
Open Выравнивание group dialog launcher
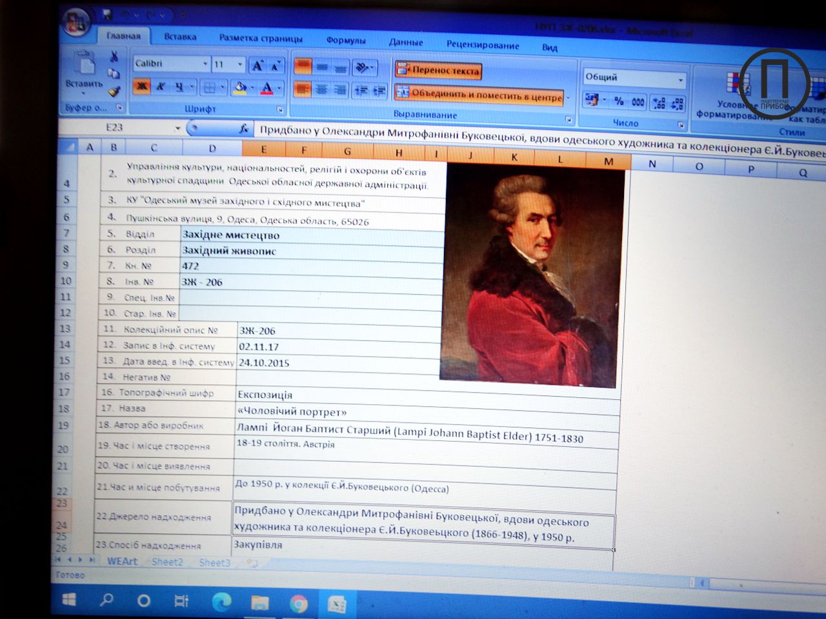coord(569,119)
